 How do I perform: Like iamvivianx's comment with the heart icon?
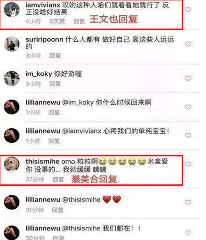click(188, 10)
